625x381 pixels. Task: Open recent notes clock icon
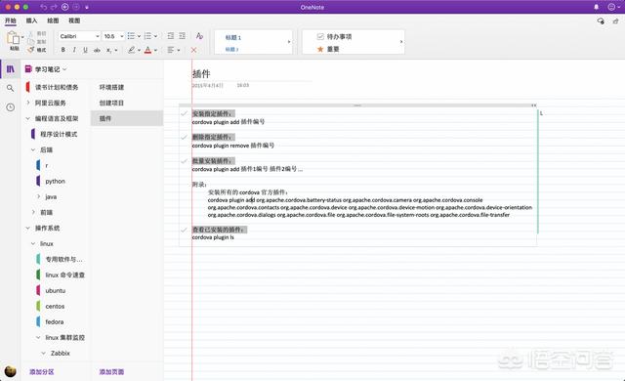[x=11, y=107]
